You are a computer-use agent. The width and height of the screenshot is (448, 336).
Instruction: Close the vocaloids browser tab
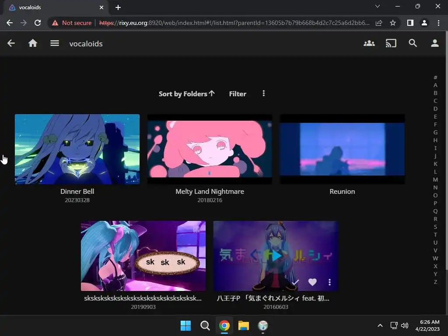pos(101,7)
